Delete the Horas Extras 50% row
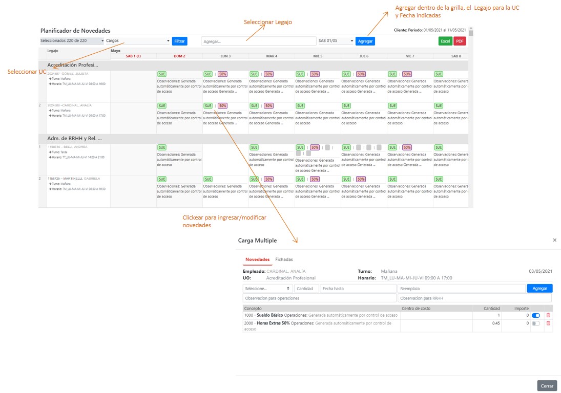Screen dimensions: 561x393 pos(548,323)
